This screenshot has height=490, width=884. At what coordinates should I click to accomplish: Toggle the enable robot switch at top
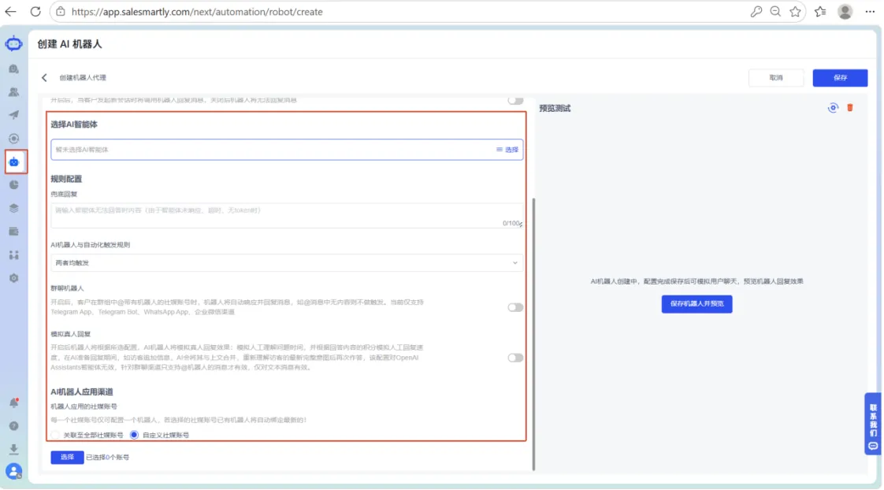[515, 100]
